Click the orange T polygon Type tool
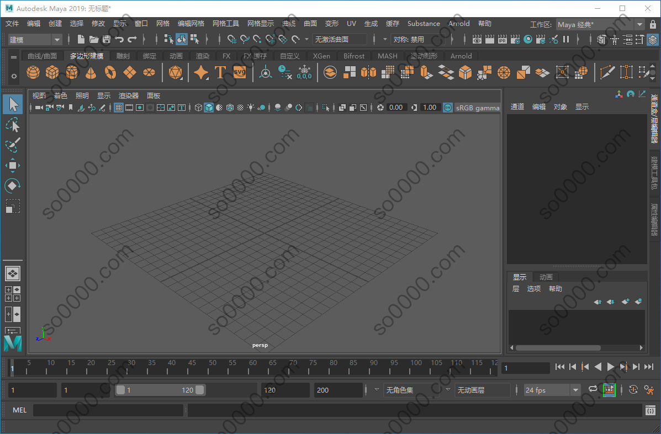 coord(220,72)
